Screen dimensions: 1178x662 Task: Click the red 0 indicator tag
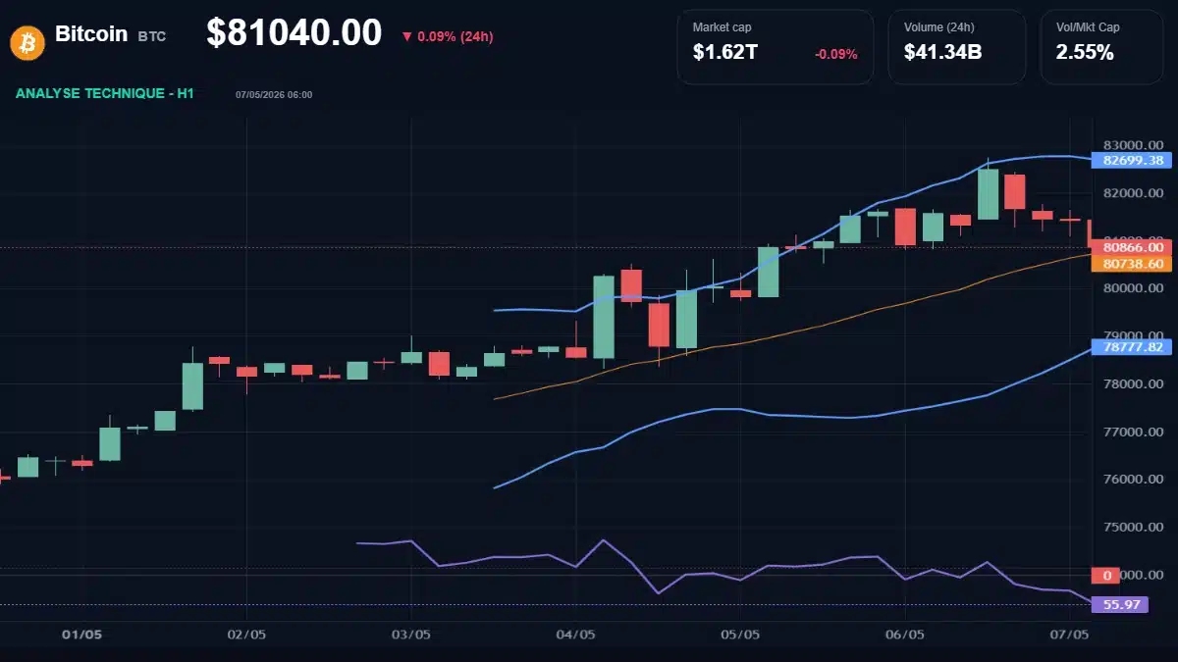pyautogui.click(x=1106, y=576)
